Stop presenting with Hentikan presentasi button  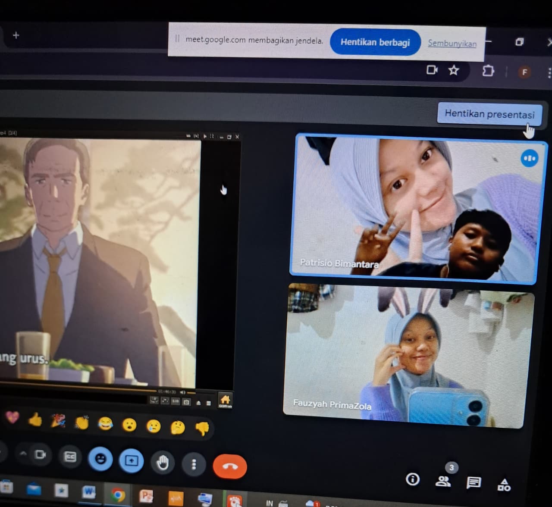(x=489, y=114)
